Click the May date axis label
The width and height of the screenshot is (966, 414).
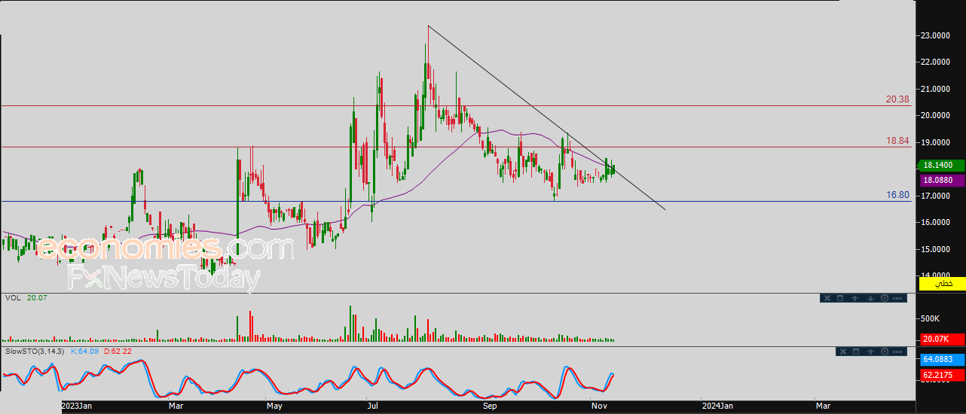point(274,406)
